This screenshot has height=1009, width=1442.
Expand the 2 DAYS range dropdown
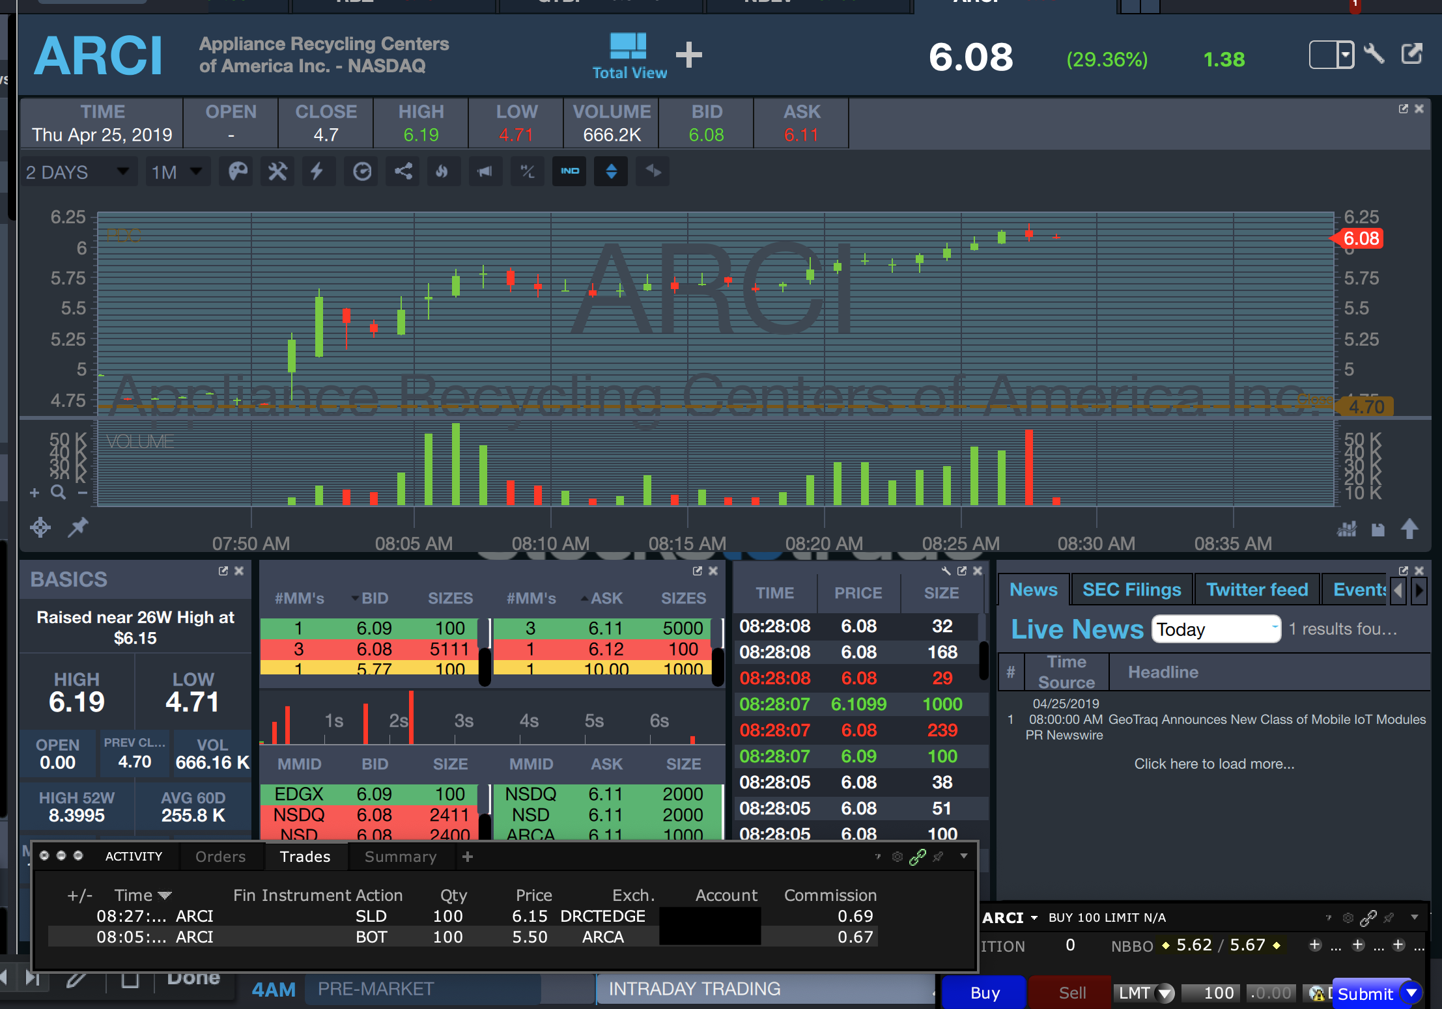point(78,172)
